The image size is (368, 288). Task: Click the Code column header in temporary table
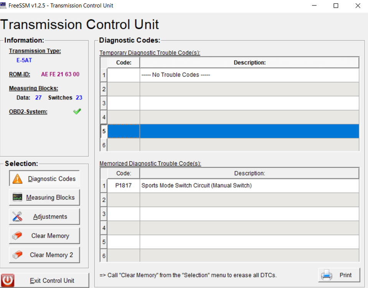pyautogui.click(x=123, y=63)
